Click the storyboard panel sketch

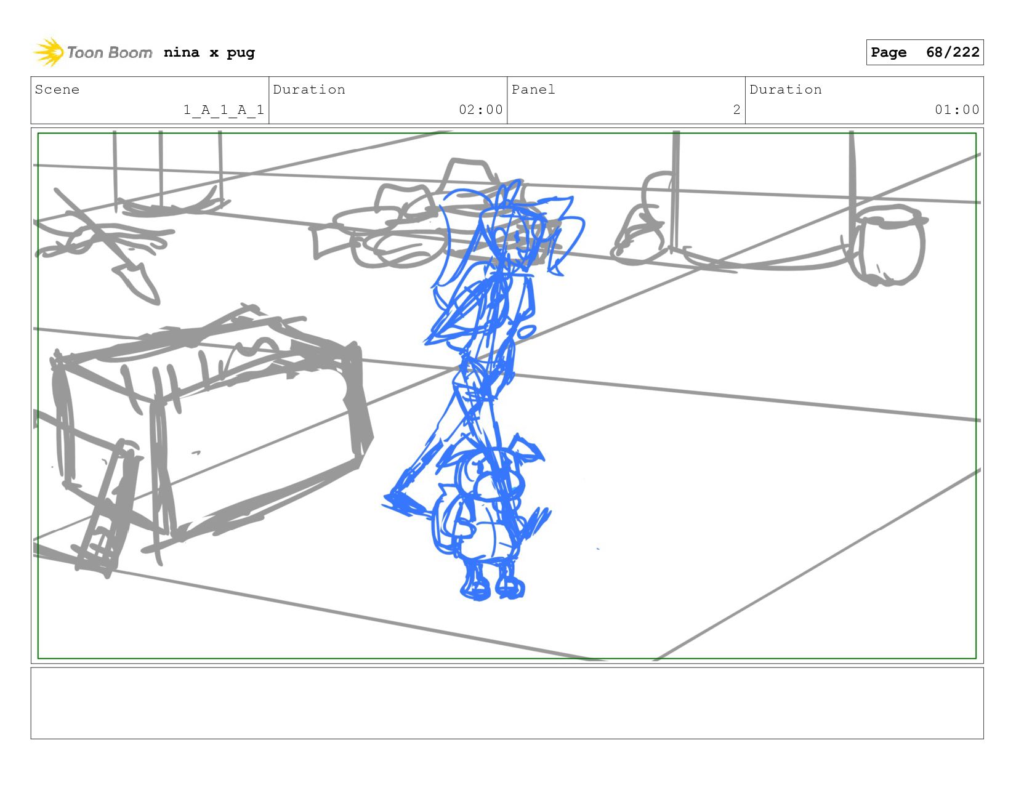click(x=507, y=395)
